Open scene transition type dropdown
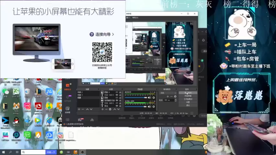Viewport: 276px width, 155px height. 168,93
